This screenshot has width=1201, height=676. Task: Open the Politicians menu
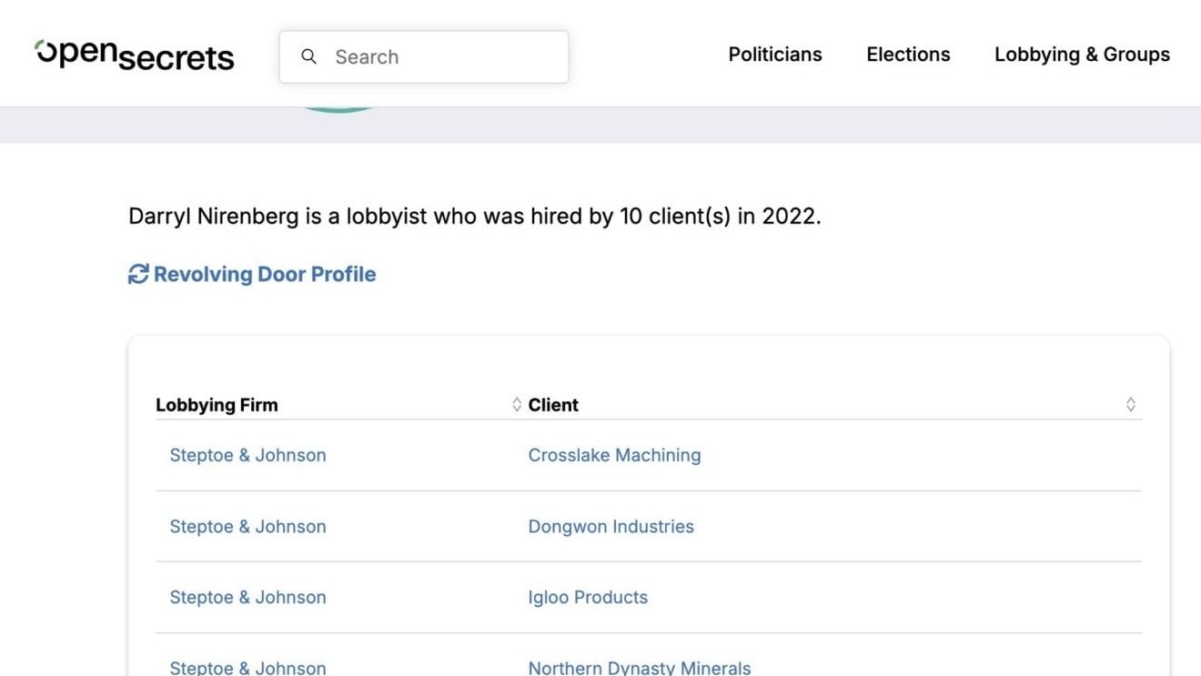pyautogui.click(x=774, y=55)
